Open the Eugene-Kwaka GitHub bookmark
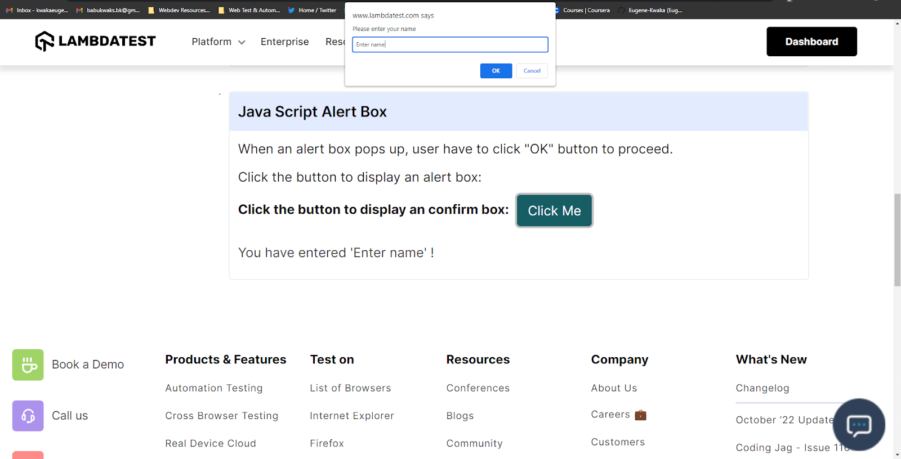901x459 pixels. [x=650, y=10]
